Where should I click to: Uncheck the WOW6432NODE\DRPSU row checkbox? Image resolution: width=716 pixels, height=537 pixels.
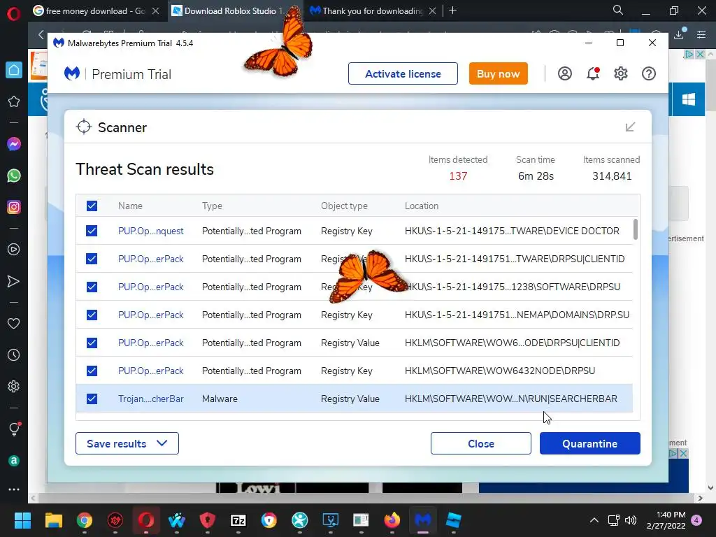point(92,371)
